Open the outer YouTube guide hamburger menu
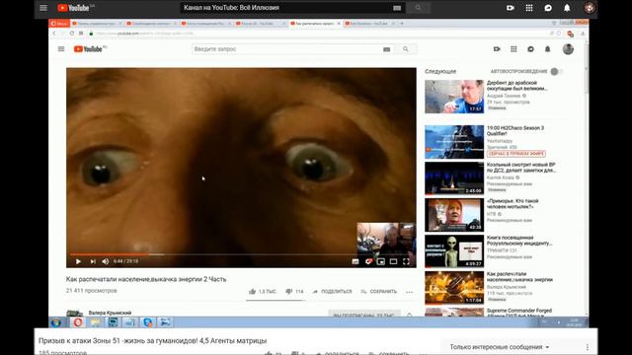This screenshot has width=632, height=355. 43,8
